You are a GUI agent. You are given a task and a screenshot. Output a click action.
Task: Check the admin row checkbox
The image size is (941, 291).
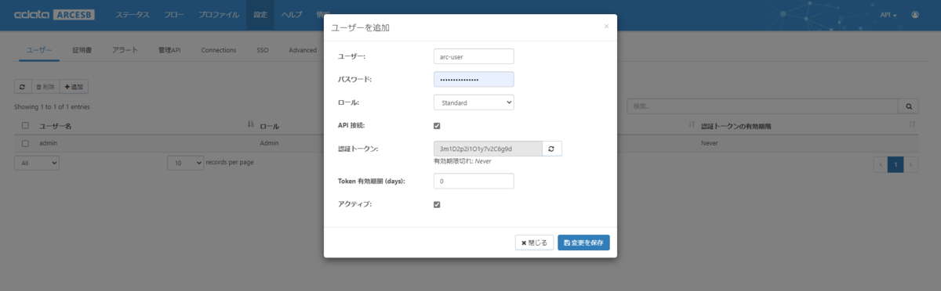25,144
